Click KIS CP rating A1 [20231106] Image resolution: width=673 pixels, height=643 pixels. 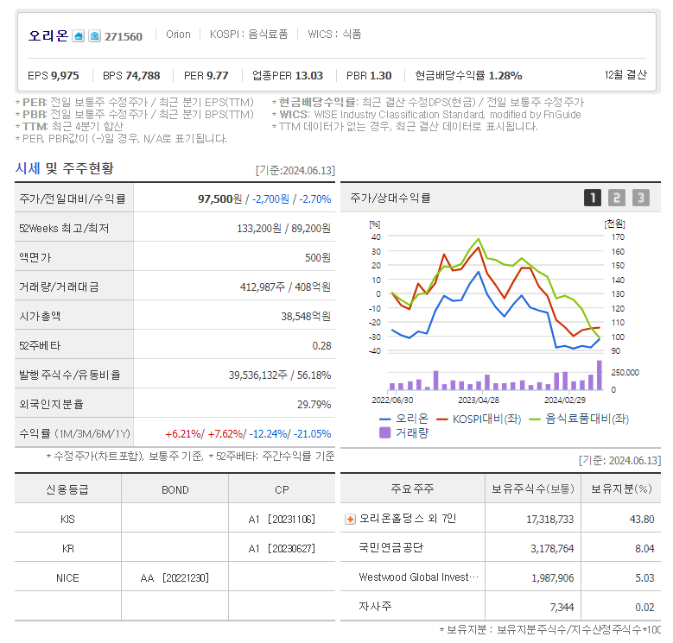tap(282, 519)
